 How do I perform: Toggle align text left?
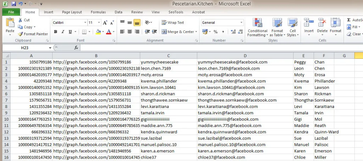(x=122, y=31)
